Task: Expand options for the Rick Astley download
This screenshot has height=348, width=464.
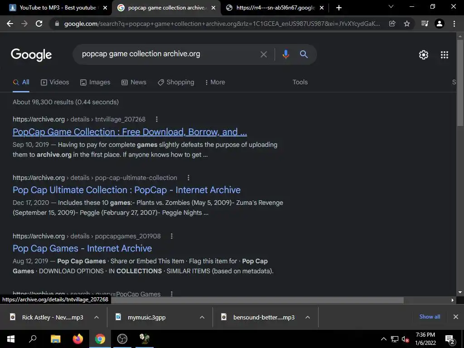Action: click(x=97, y=317)
